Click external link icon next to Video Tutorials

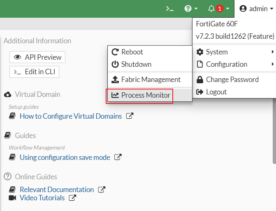72,197
